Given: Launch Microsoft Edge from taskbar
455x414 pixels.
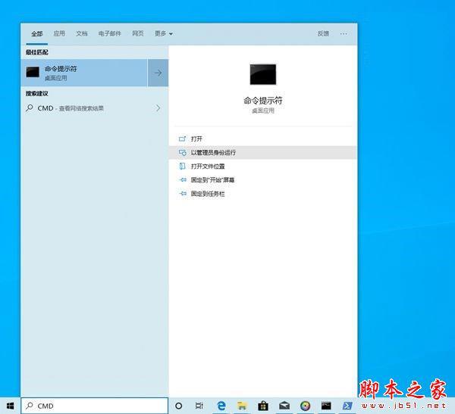Looking at the screenshot, I should [x=221, y=406].
